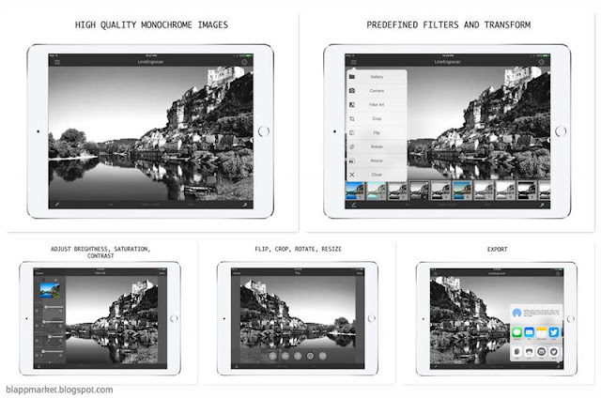Open hamburger menu on the monochrome images iPad
601x398 pixels.
coord(57,62)
